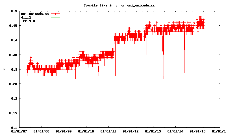Click the lower horizontal line at 0.13
This screenshot has height=135, width=226.
pos(113,119)
